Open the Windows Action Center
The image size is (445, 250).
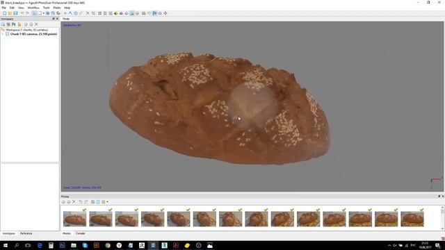pos(438,245)
